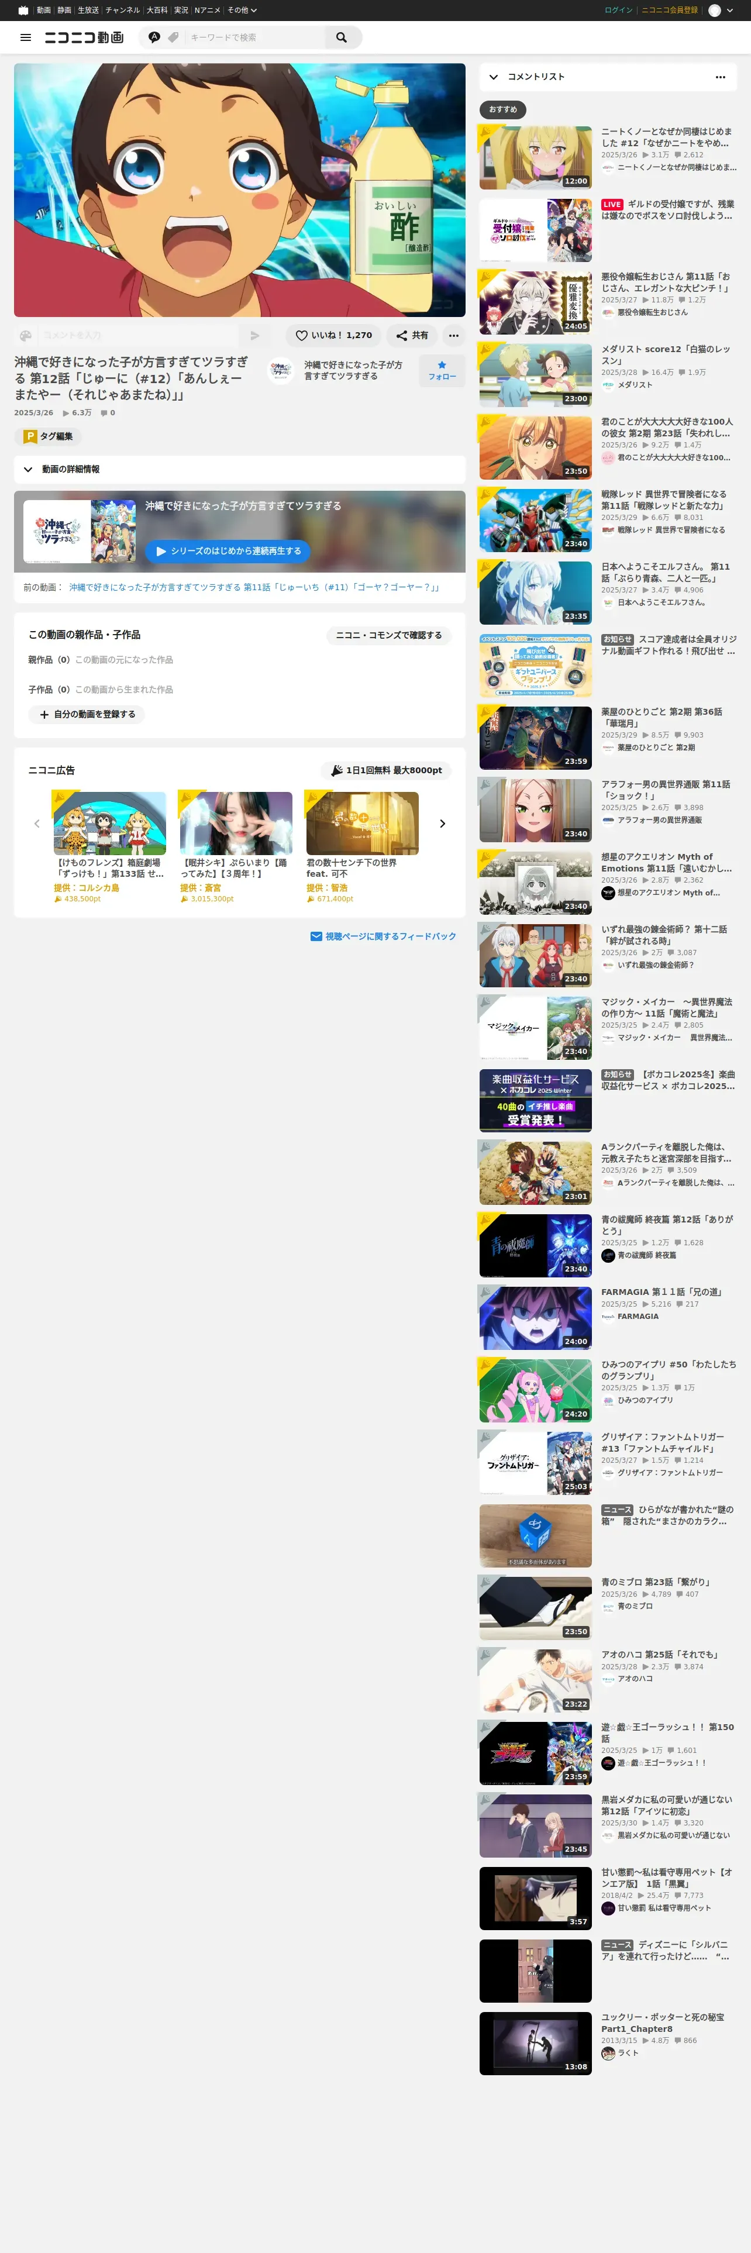Click the comment input field
The image size is (751, 2253).
point(138,335)
